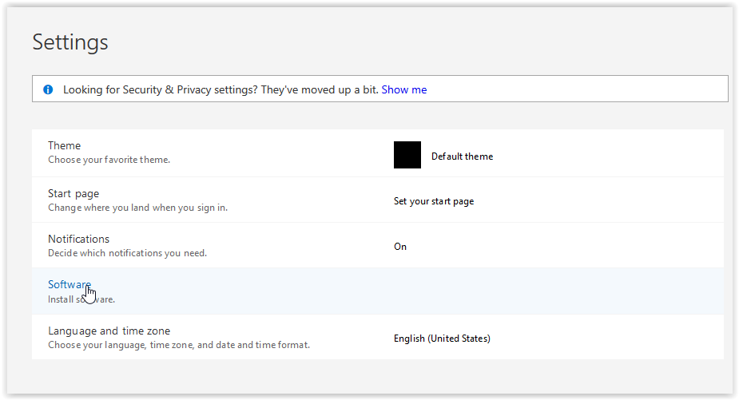Open the Software setting link
This screenshot has height=400, width=739.
coord(70,284)
